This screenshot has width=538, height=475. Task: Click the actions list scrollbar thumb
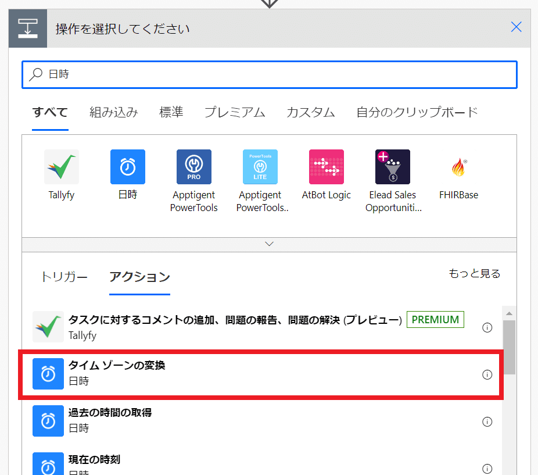509,347
